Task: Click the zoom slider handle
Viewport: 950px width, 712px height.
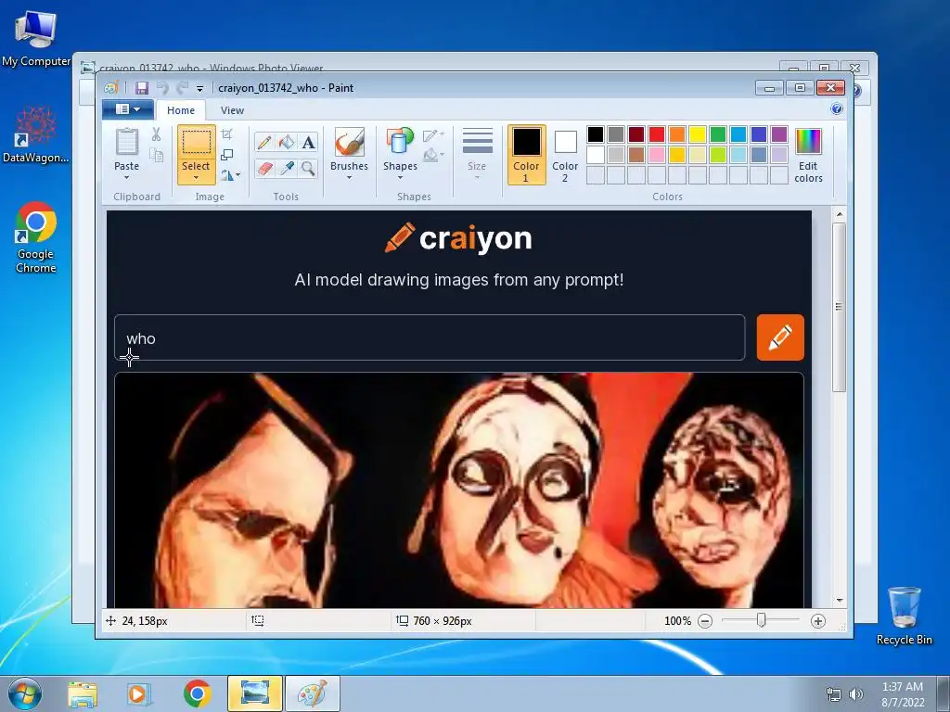Action: coord(761,620)
